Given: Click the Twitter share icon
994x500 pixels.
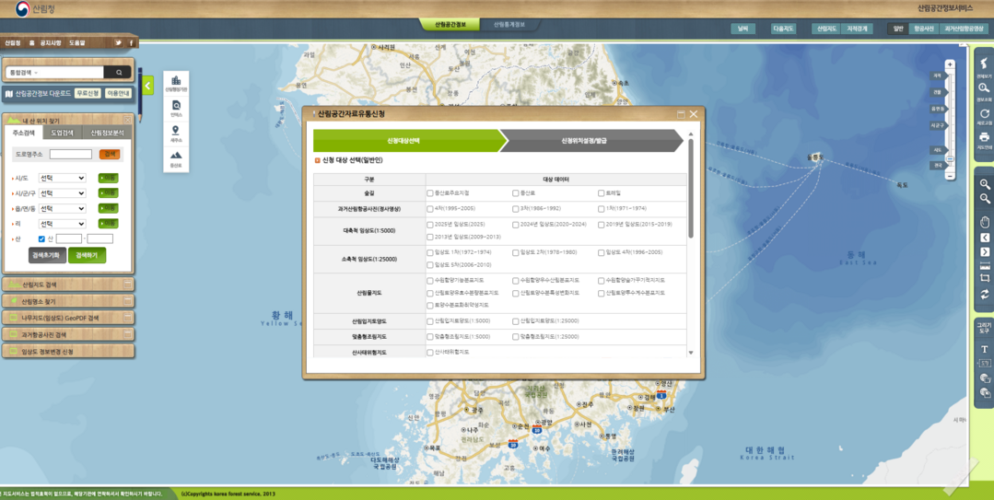Looking at the screenshot, I should [118, 42].
